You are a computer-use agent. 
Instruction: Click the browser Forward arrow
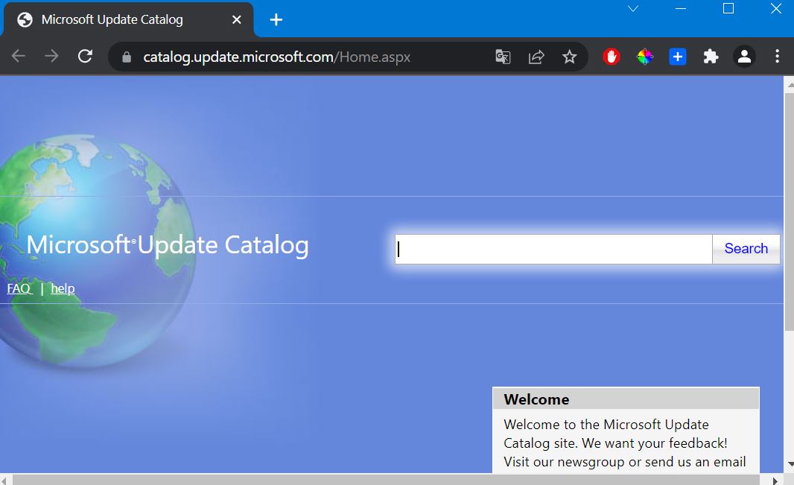point(51,56)
